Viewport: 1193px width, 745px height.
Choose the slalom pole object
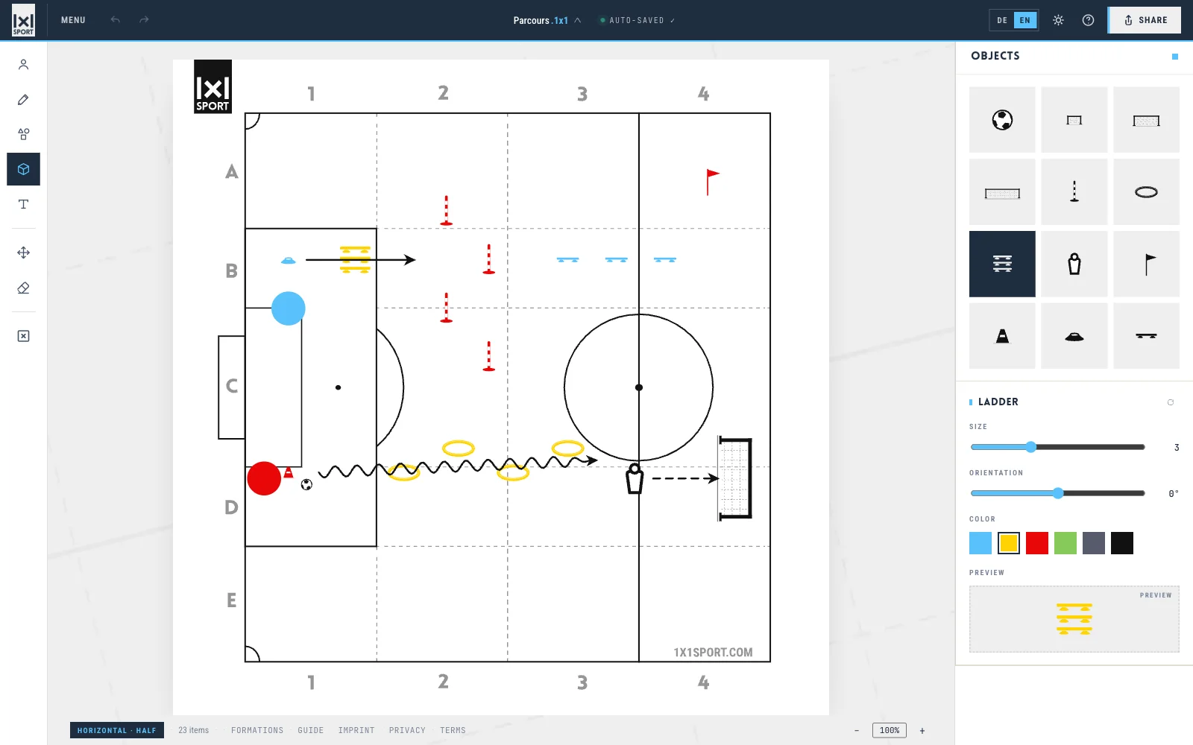click(1074, 192)
